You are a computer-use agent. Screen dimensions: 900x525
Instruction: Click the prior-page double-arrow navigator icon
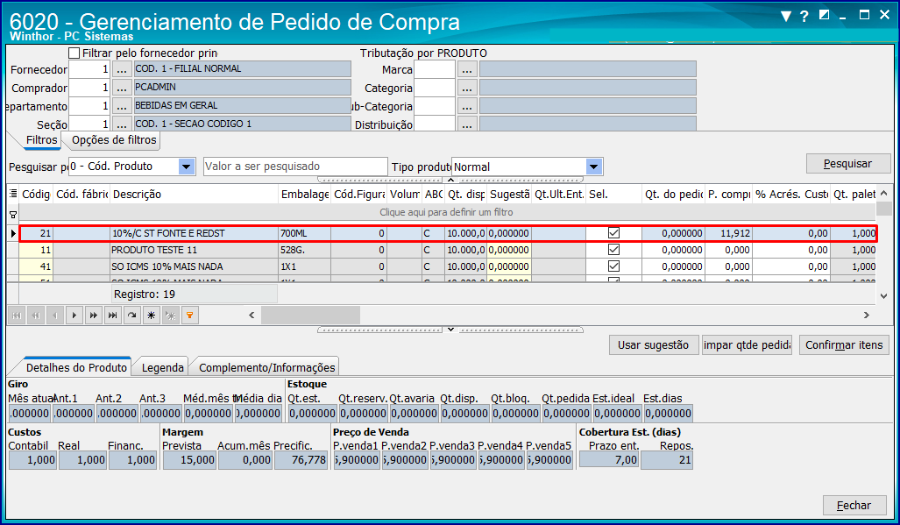tap(36, 315)
